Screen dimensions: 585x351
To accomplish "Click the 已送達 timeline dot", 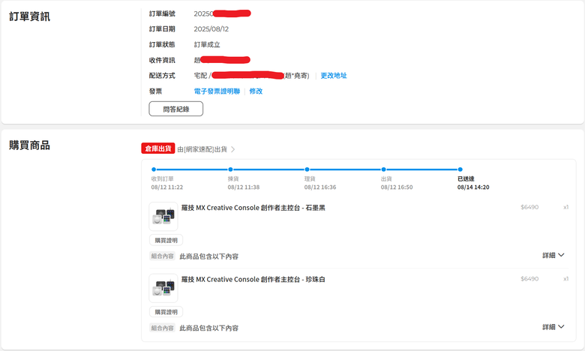I will (x=460, y=169).
